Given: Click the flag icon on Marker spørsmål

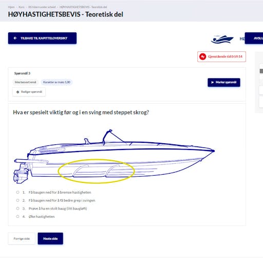Looking at the screenshot, I should click(212, 82).
